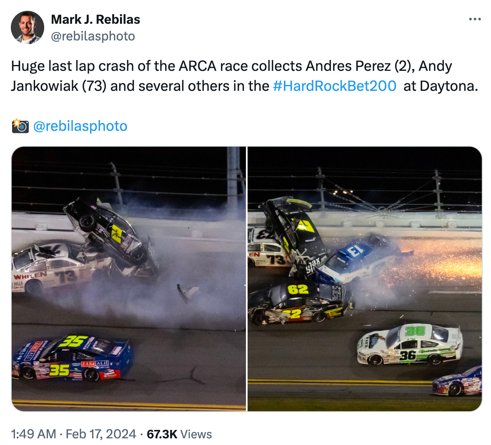The image size is (491, 445).
Task: Open the Mark J. Rebilas display name
Action: pyautogui.click(x=95, y=20)
